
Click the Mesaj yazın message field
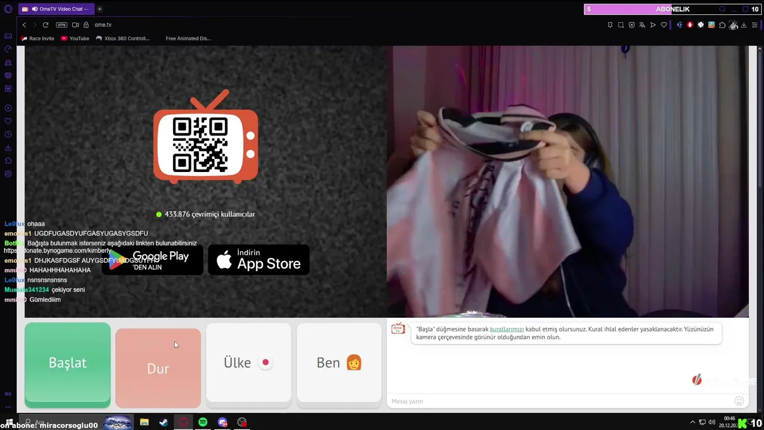pos(560,401)
